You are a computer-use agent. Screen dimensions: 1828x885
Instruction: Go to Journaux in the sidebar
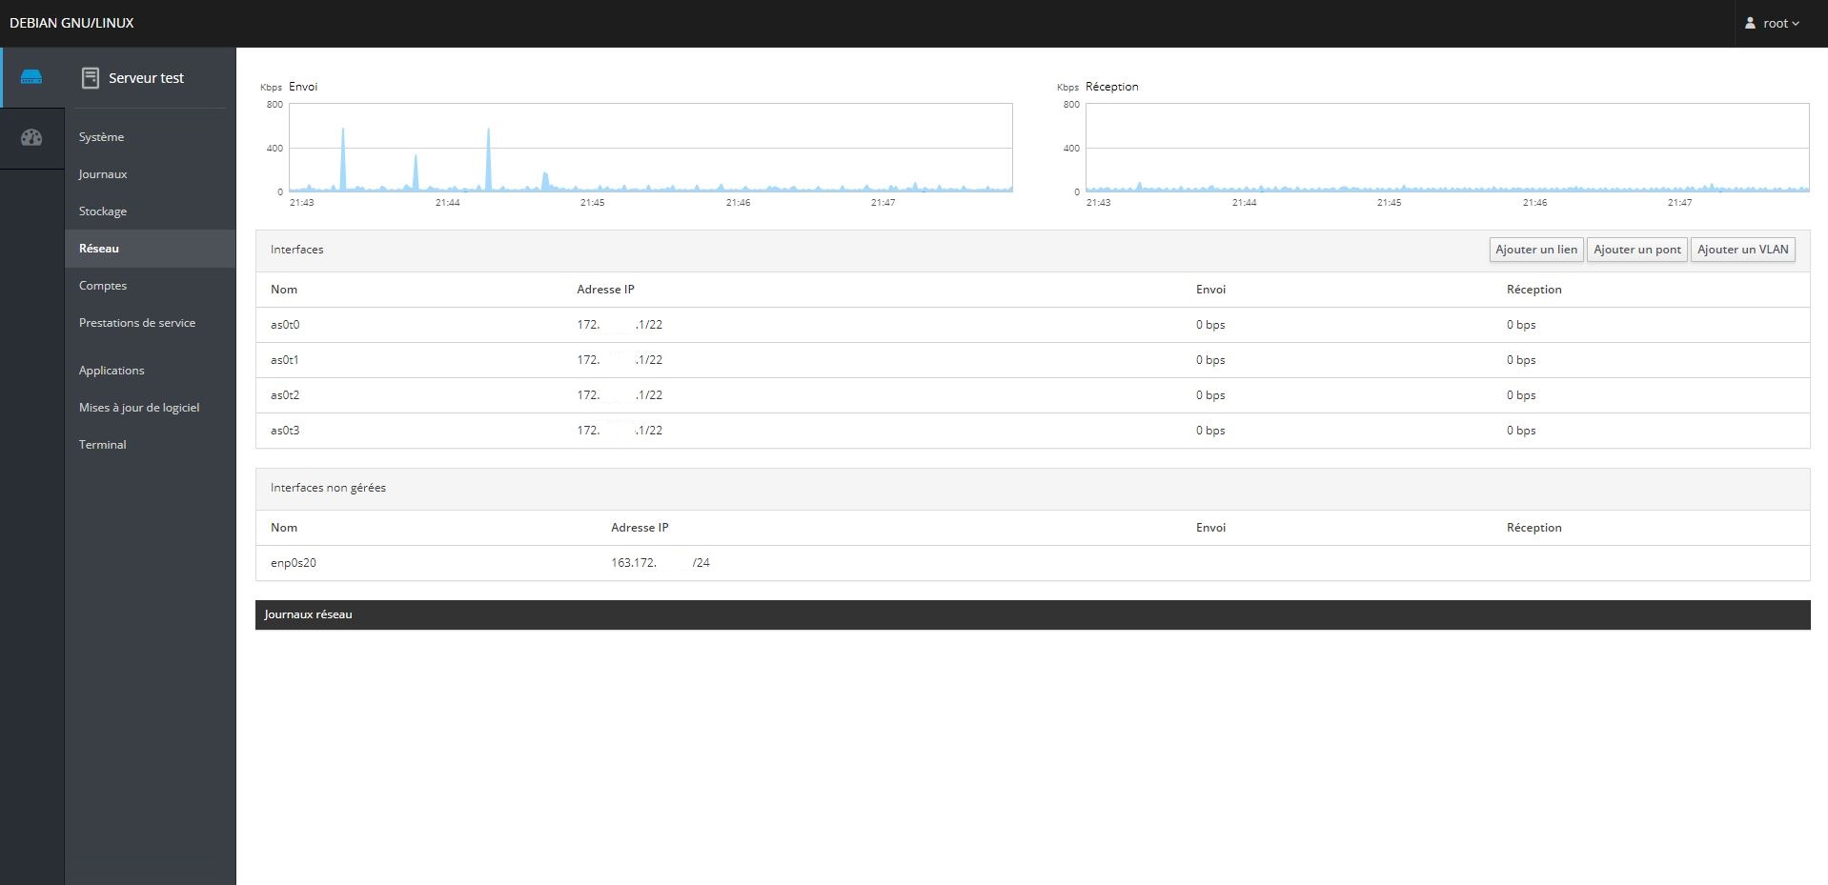coord(103,174)
